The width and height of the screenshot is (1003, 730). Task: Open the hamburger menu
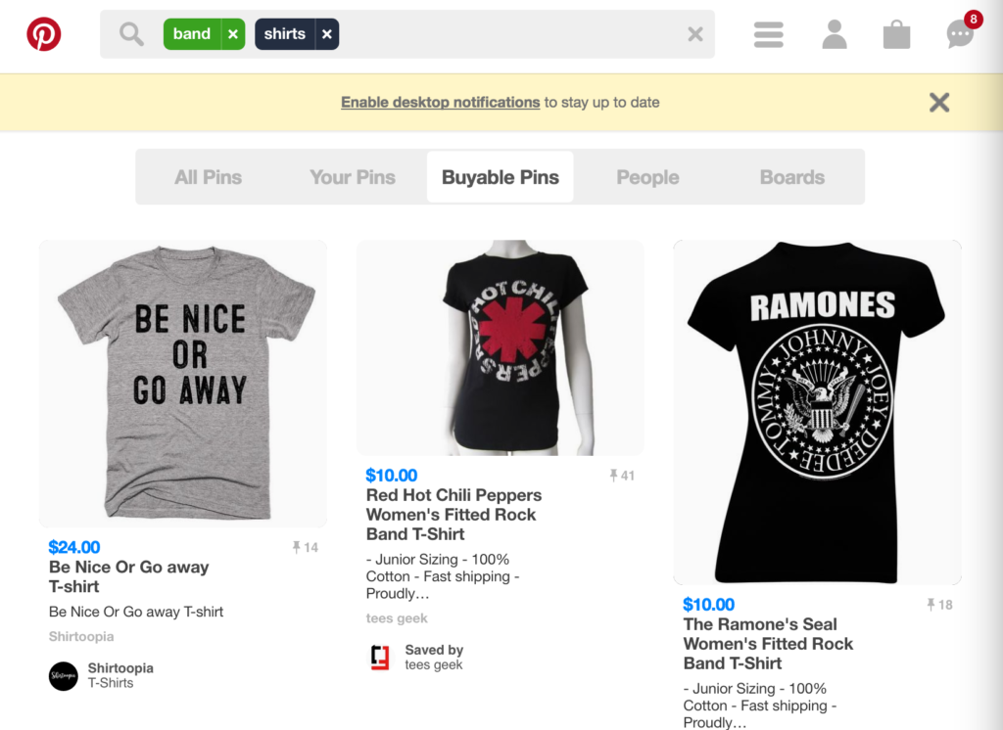769,33
